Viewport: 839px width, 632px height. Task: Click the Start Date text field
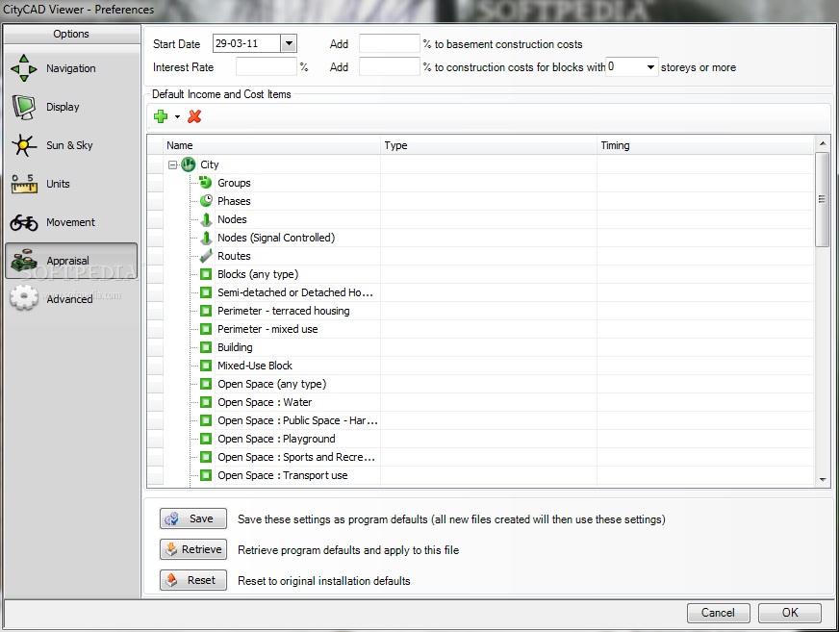(x=246, y=43)
